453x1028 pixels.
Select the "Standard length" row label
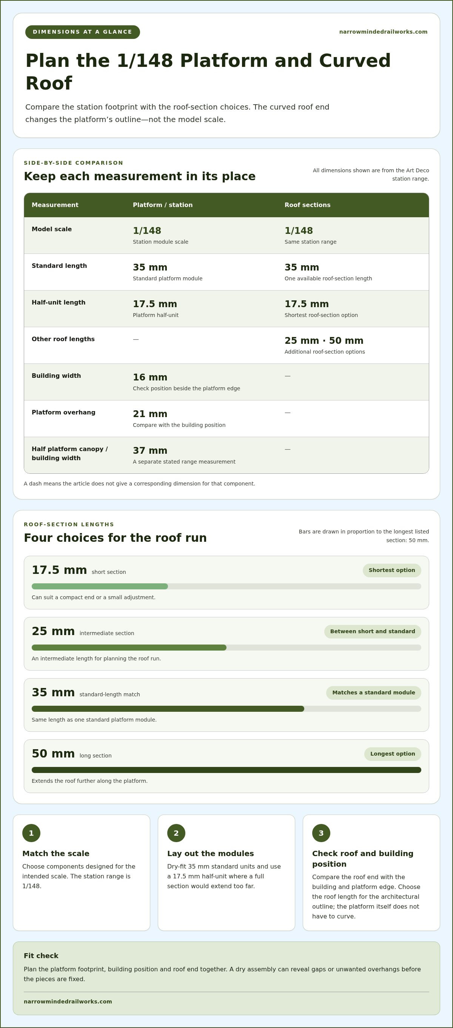point(59,266)
